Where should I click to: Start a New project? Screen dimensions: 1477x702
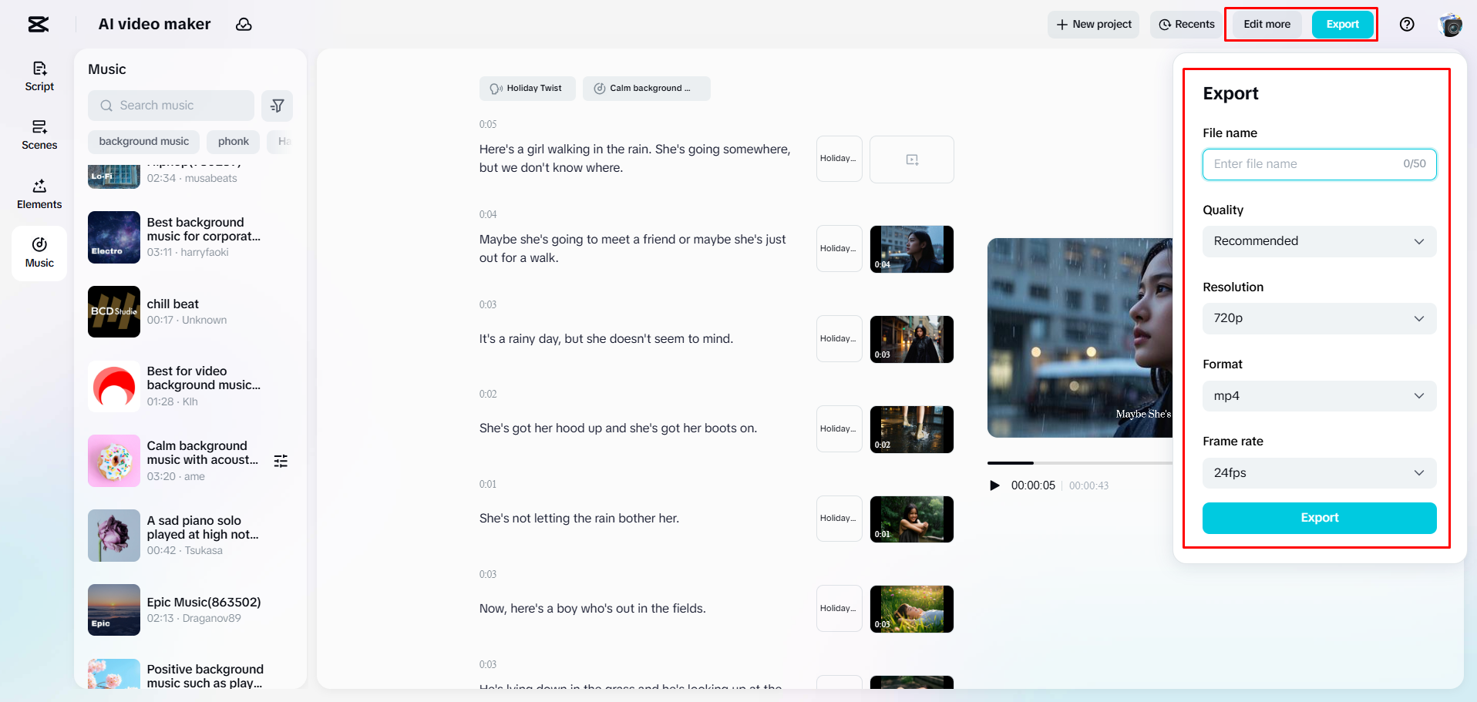click(x=1093, y=24)
